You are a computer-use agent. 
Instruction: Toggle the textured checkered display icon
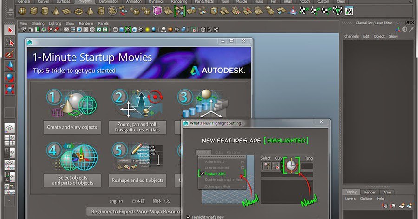click(141, 30)
